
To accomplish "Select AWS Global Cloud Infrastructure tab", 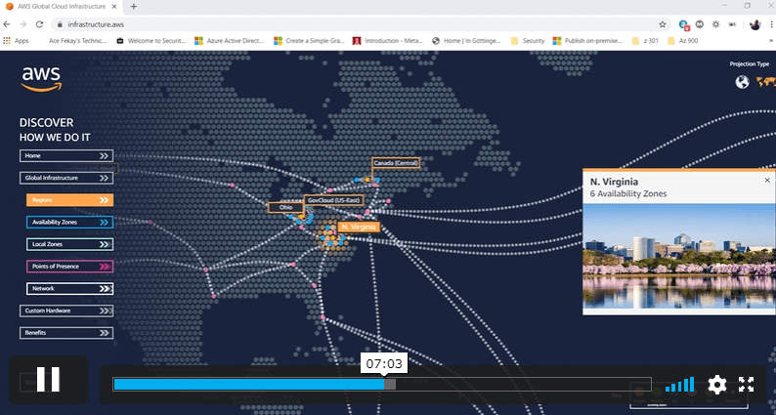I will tap(62, 7).
